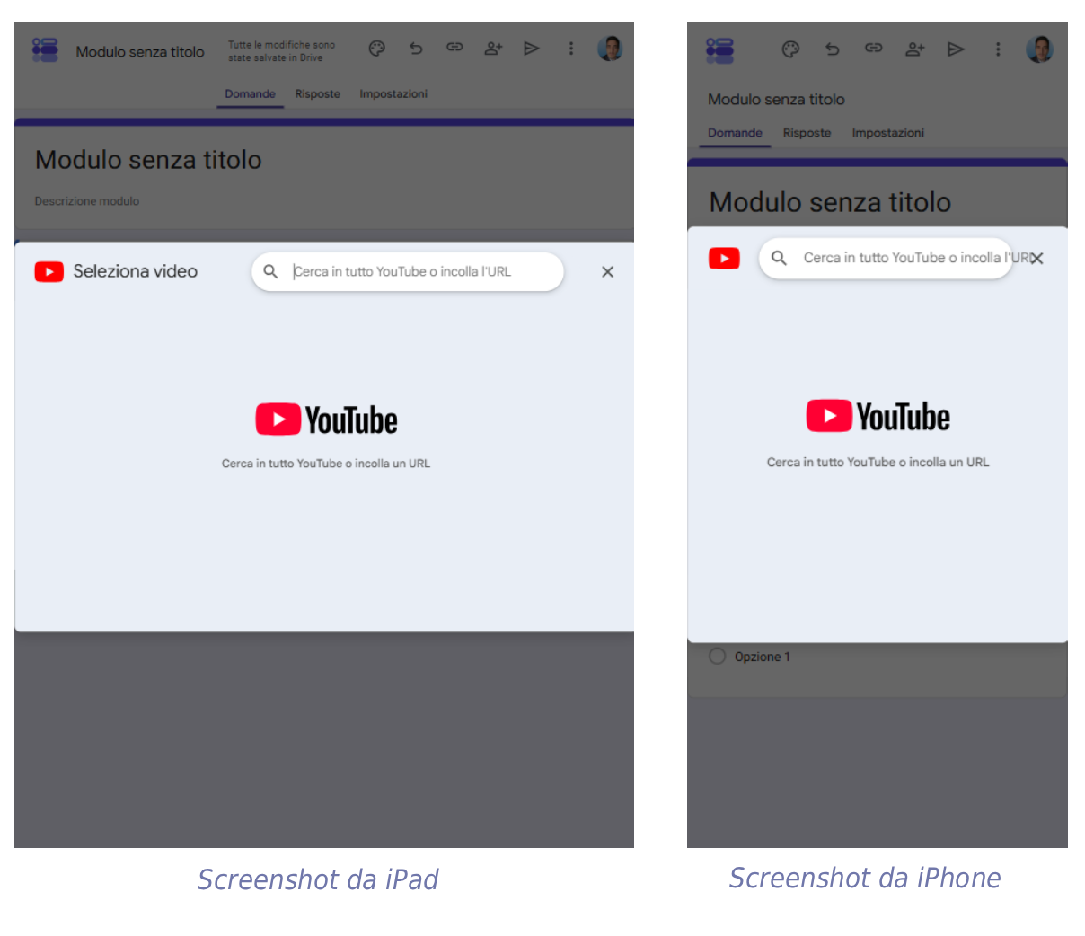Click send arrow icon in iPad screenshot
1085x936 pixels.
[532, 49]
